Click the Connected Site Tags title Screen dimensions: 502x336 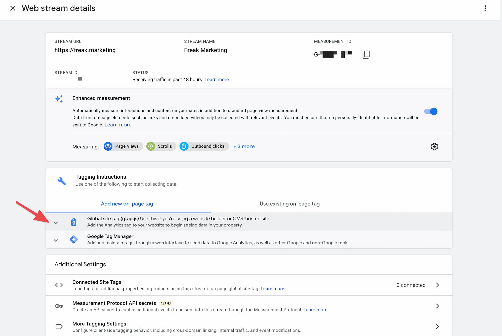(97, 282)
